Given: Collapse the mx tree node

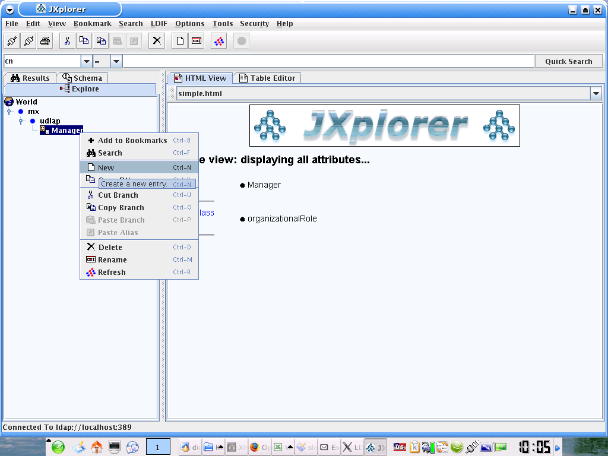Looking at the screenshot, I should point(9,112).
